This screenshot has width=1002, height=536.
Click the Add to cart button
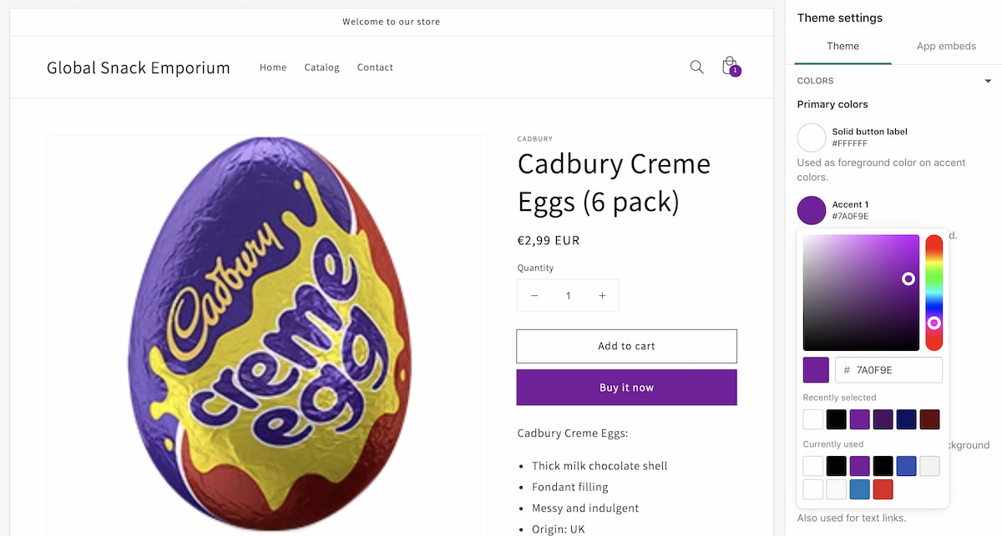click(x=626, y=346)
